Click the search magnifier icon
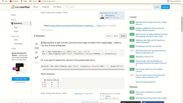The height and width of the screenshot is (103, 183). [x=67, y=7]
